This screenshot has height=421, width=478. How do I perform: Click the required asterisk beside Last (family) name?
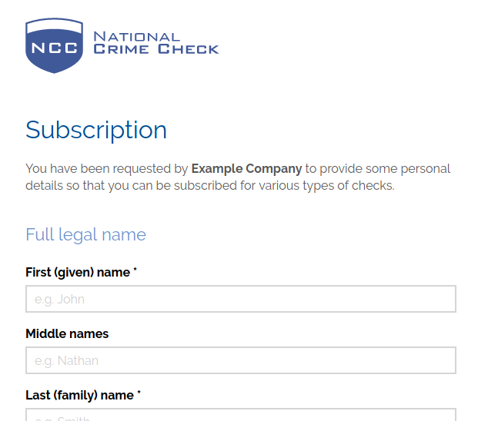coord(139,393)
